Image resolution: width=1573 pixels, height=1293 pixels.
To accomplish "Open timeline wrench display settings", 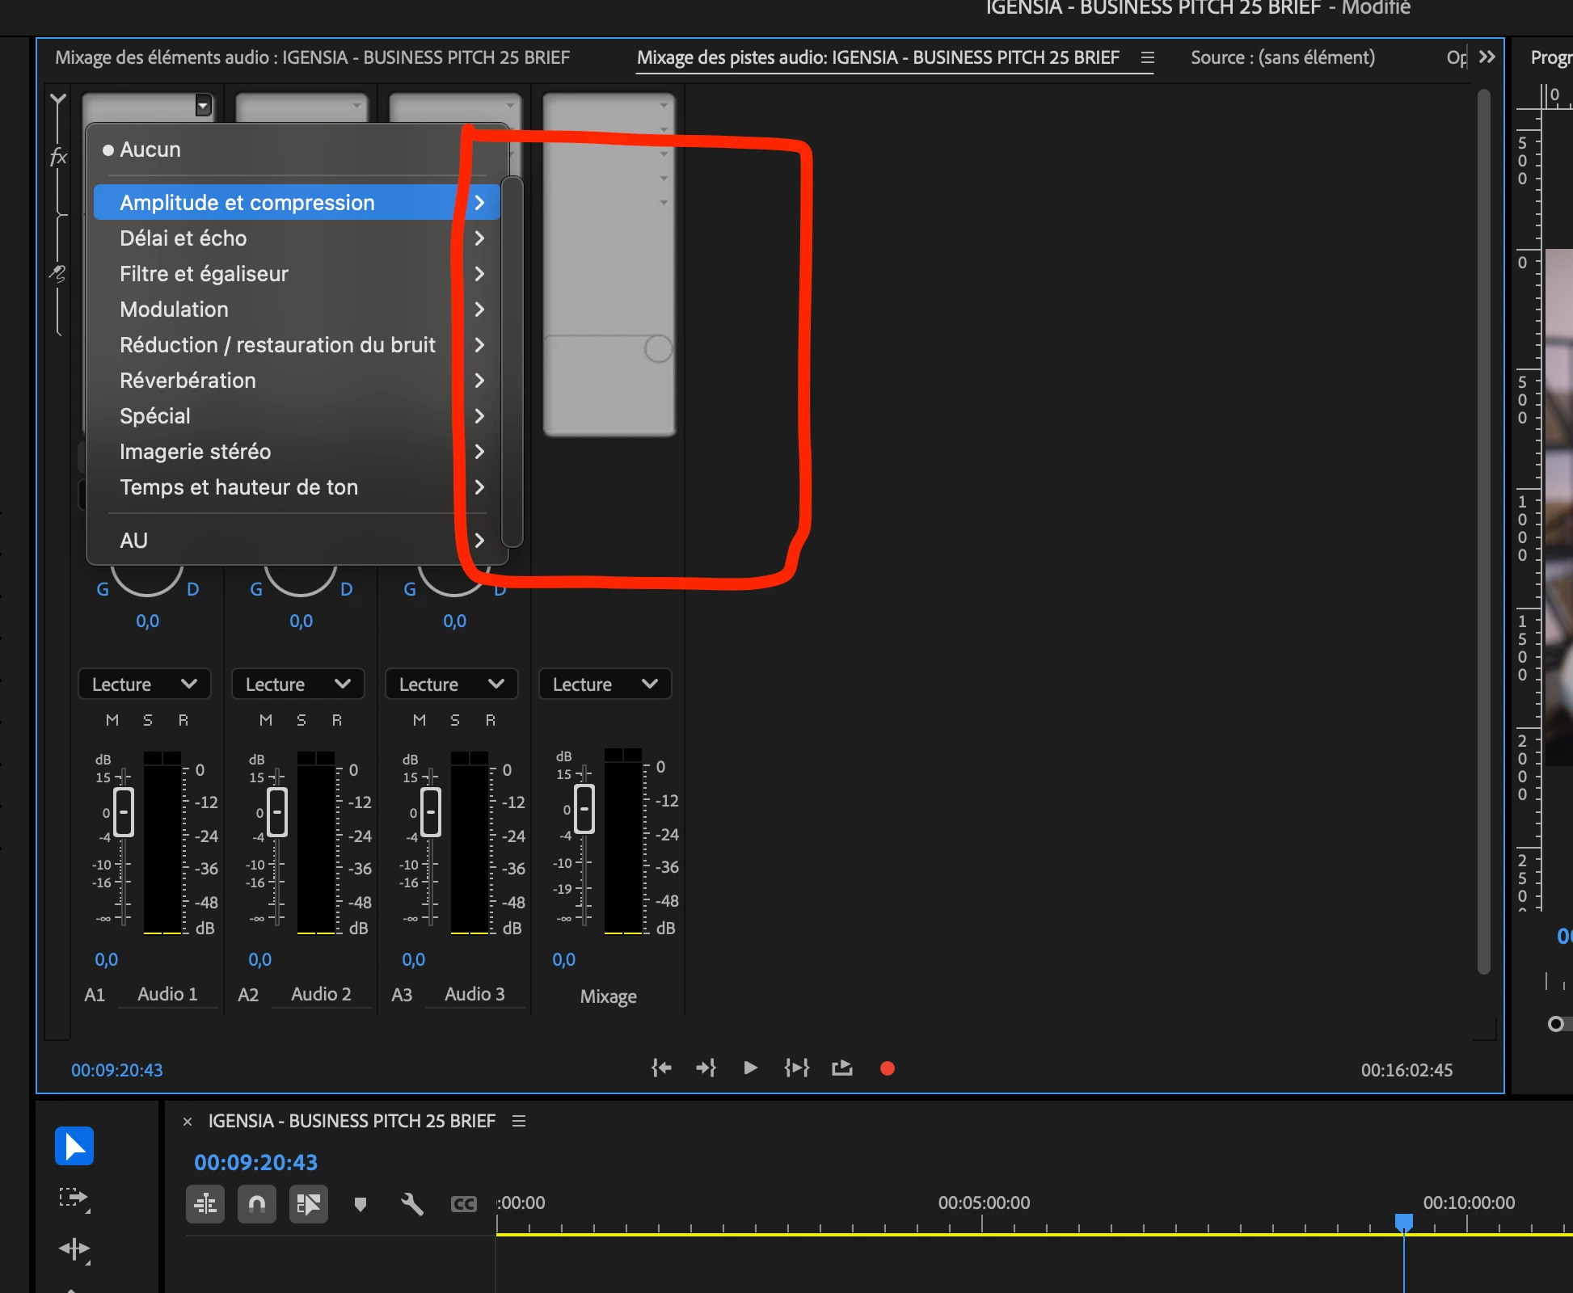I will (412, 1204).
